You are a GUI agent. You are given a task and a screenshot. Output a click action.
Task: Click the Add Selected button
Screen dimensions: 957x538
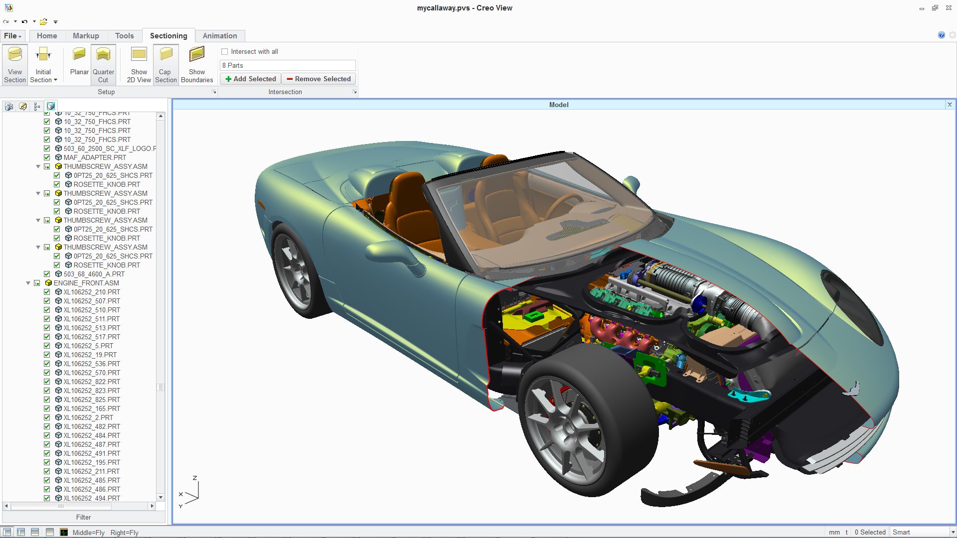point(250,79)
